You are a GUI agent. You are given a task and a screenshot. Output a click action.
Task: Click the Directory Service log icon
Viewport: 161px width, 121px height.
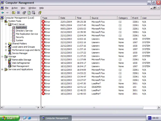(14, 31)
